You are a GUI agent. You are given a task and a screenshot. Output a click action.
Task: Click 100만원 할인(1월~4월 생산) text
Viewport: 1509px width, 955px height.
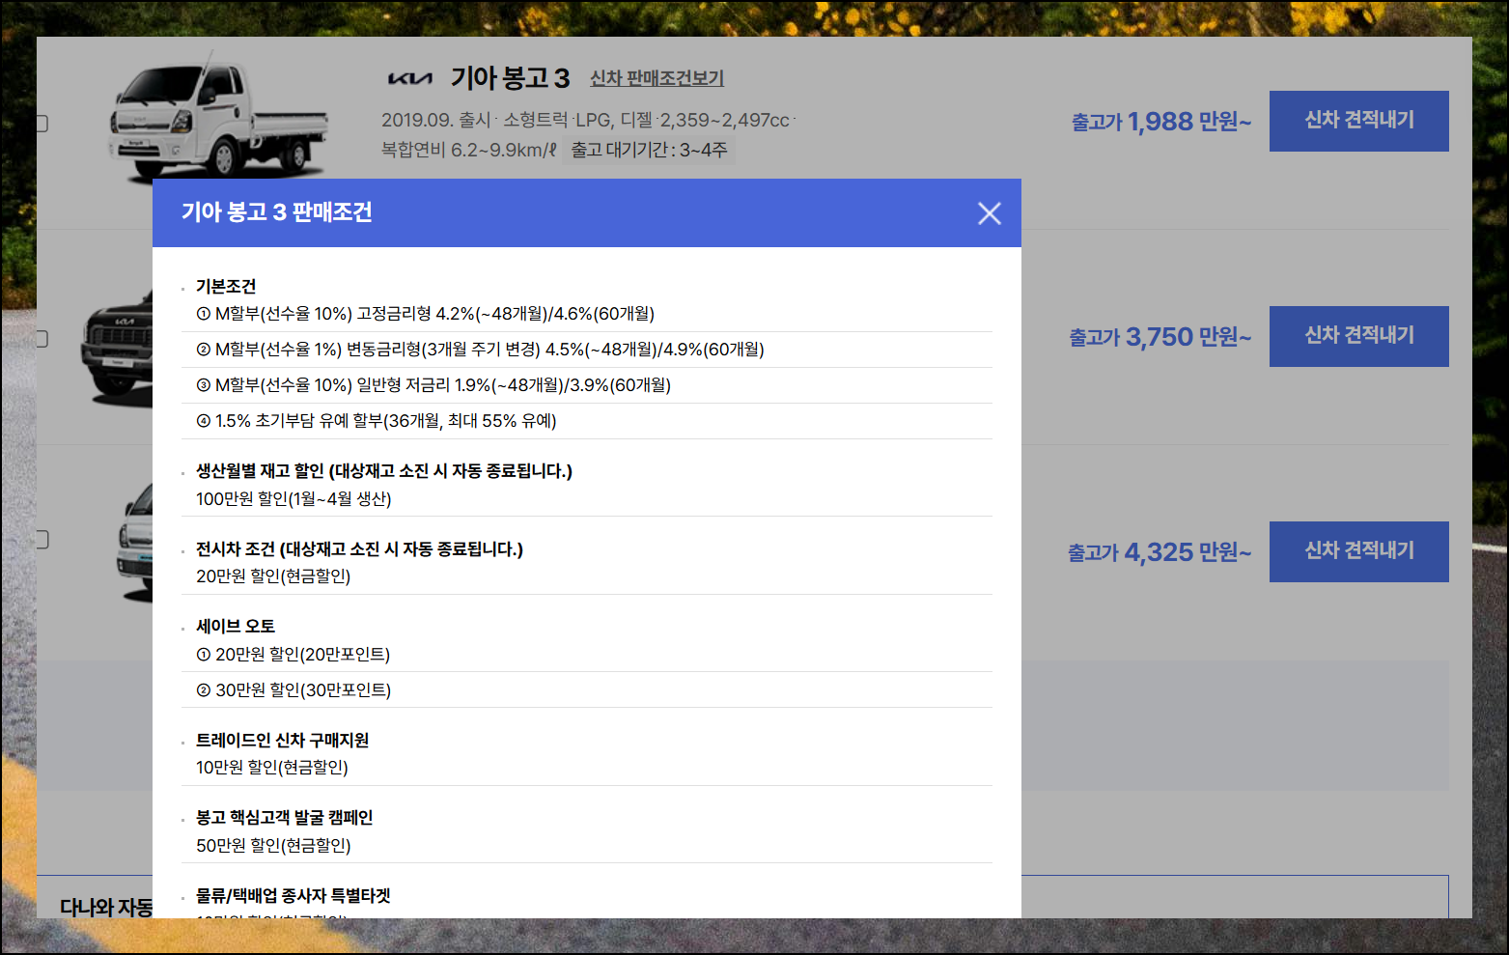tap(293, 499)
